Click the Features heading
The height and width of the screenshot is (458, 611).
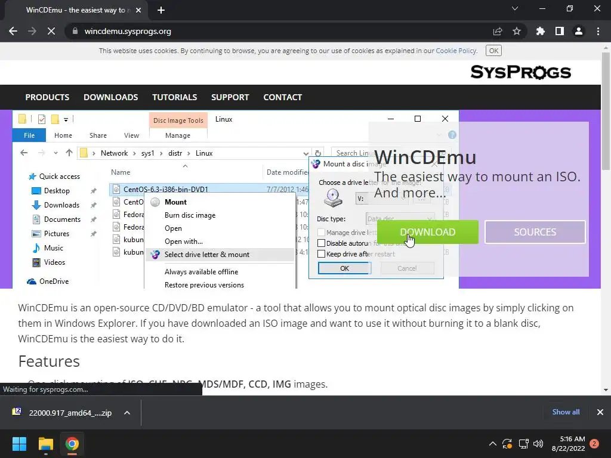pos(49,361)
